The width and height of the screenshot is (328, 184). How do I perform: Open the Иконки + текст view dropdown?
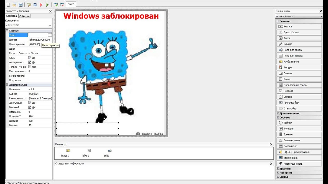tap(321, 16)
